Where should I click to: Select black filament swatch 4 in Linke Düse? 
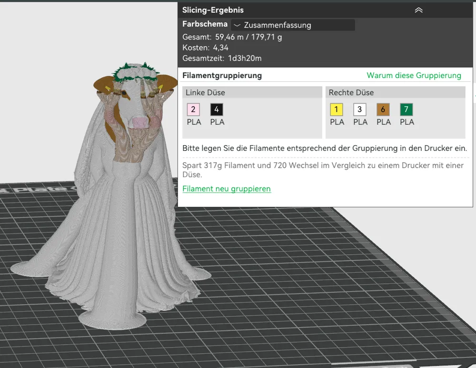pos(217,109)
